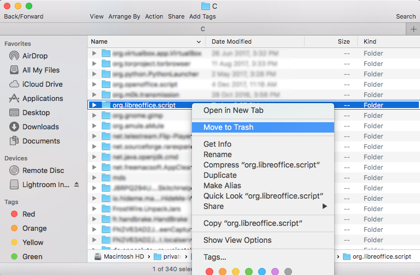Select Remote Disc device
This screenshot has height=275, width=420.
[37, 170]
